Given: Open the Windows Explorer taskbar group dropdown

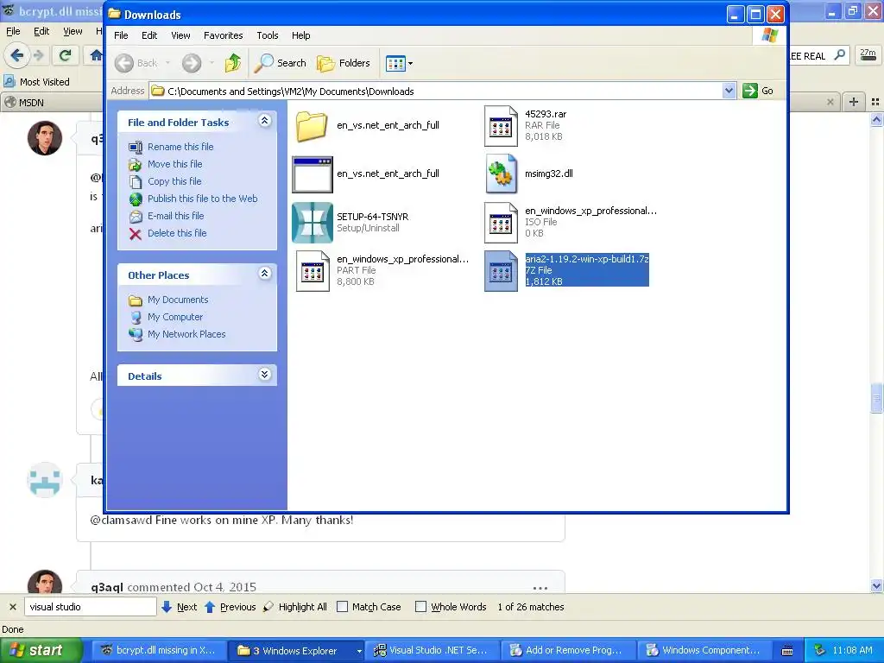Looking at the screenshot, I should click(x=358, y=651).
